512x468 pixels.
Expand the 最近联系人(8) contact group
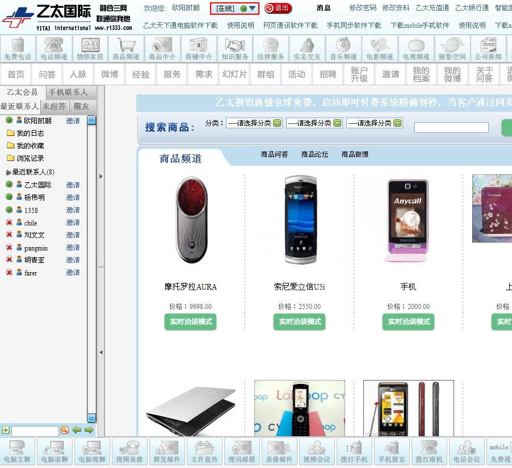click(9, 172)
